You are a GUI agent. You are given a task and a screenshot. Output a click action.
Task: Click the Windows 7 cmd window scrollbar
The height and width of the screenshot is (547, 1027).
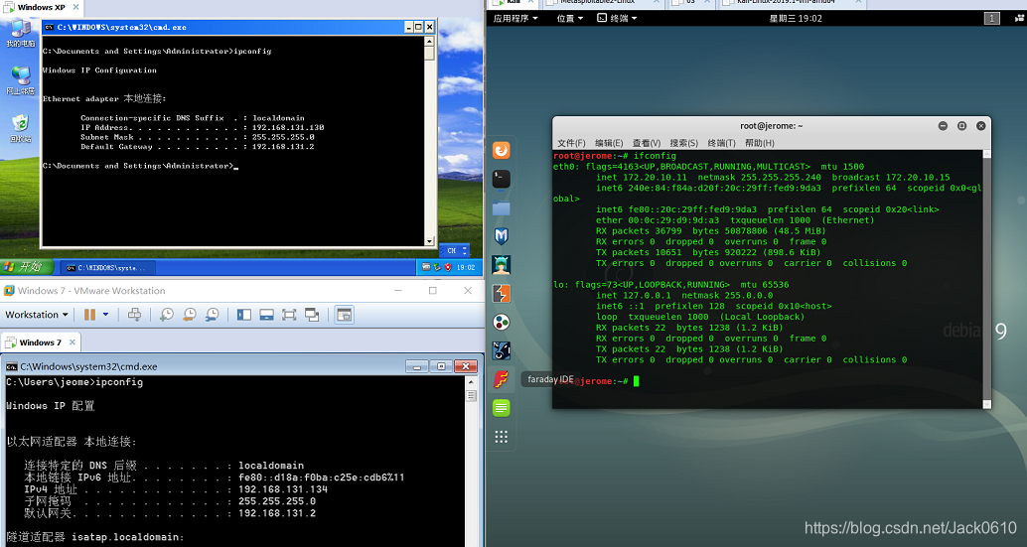[x=471, y=462]
